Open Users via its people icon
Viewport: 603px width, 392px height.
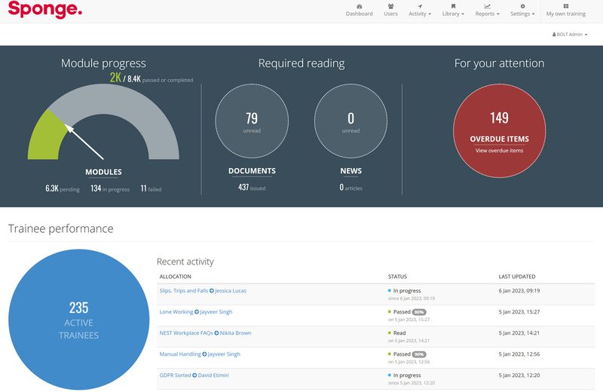pyautogui.click(x=390, y=6)
